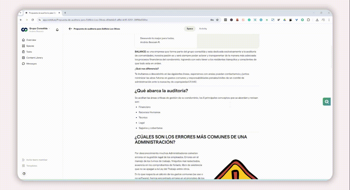Open Chrome's three-dot menu
The width and height of the screenshot is (350, 190).
(329, 20)
